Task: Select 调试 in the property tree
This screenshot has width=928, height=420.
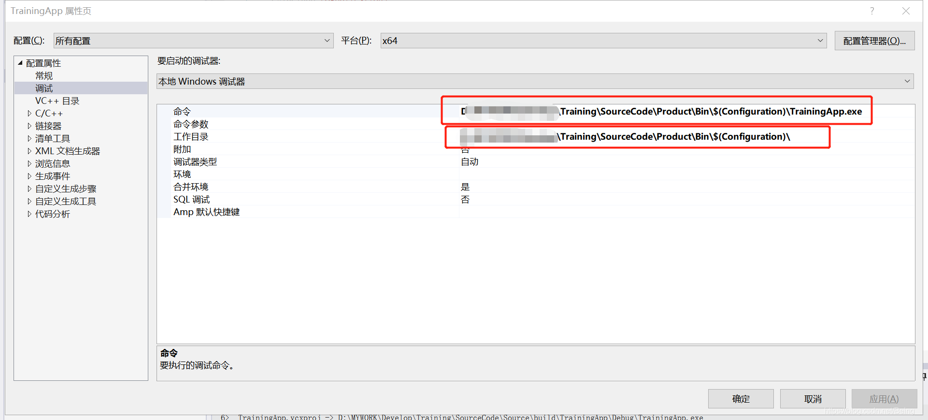Action: [x=44, y=88]
